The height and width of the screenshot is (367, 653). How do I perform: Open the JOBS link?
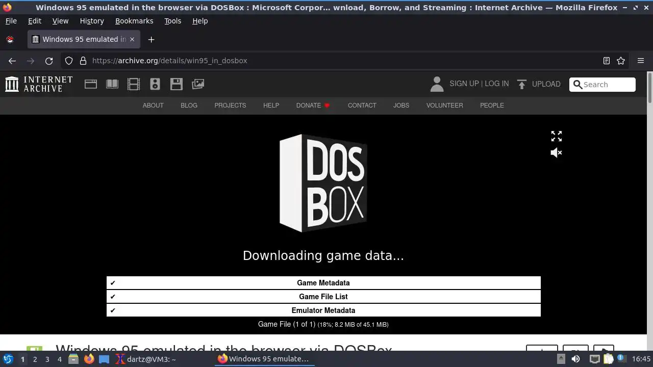[x=401, y=106]
